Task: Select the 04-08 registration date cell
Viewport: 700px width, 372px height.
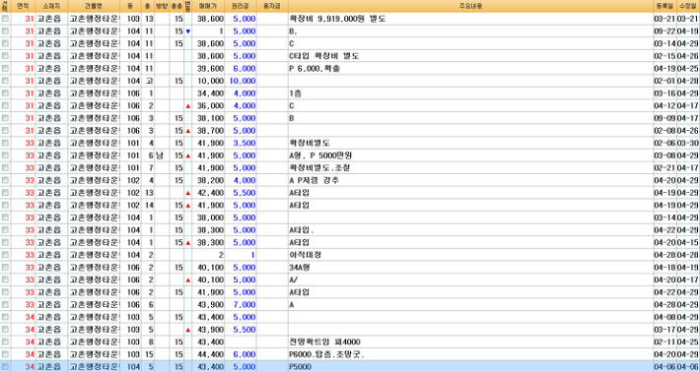Action: tap(665, 317)
